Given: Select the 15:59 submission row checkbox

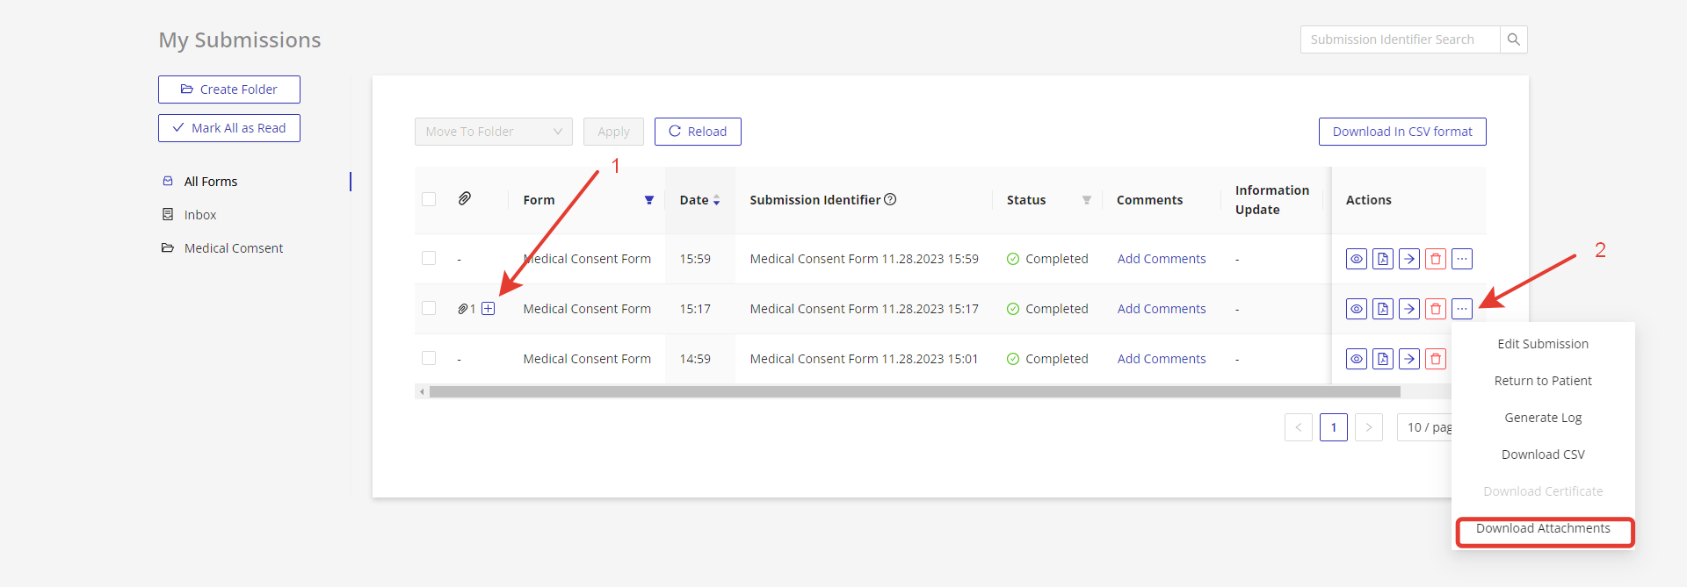Looking at the screenshot, I should [x=429, y=258].
